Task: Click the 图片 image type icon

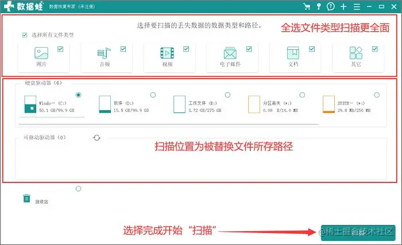Action: (x=41, y=53)
